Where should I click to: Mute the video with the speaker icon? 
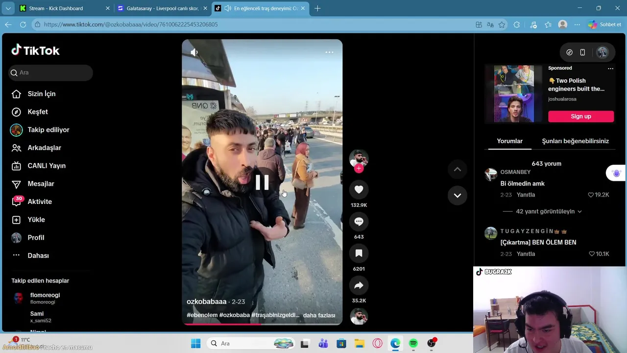[x=194, y=52]
